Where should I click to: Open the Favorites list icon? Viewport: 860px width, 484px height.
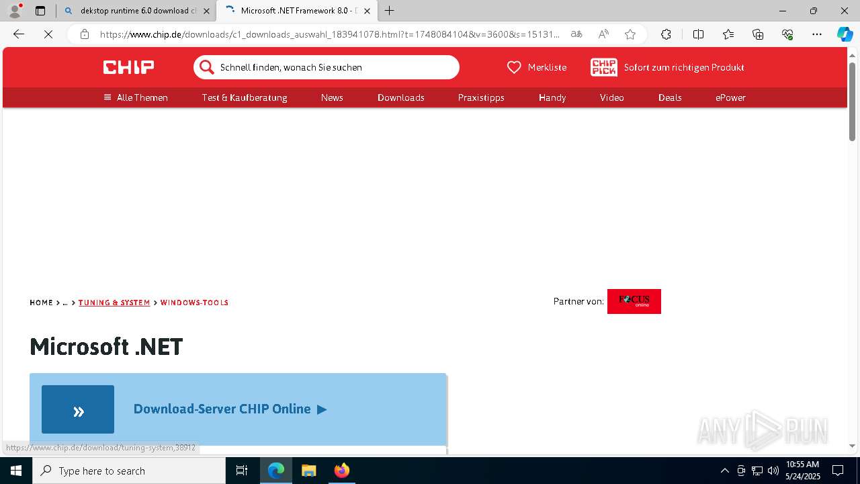[728, 34]
